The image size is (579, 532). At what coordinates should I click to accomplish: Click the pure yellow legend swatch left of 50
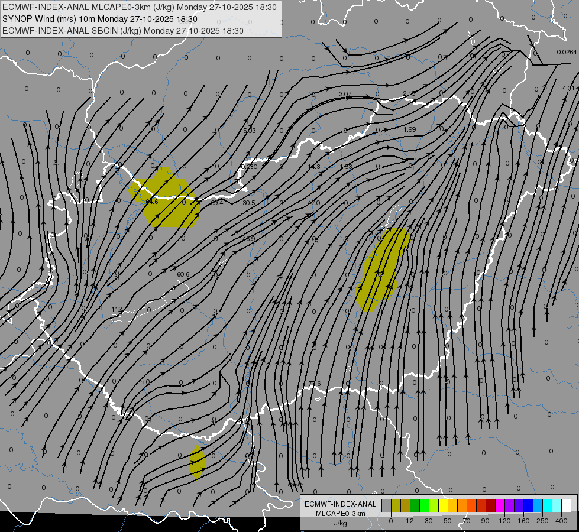click(444, 505)
